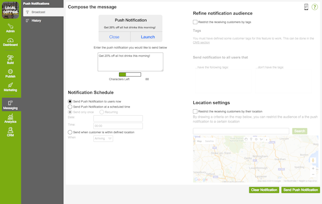
Task: Select Send Push Notification to users now
Action: click(70, 101)
